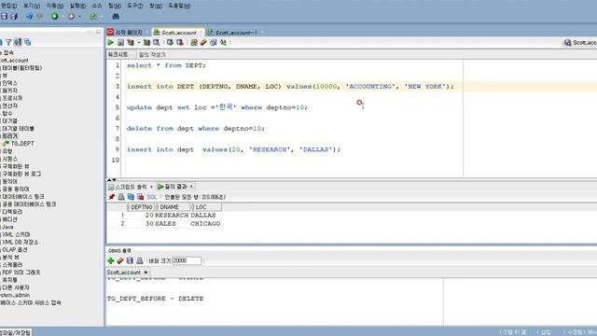The height and width of the screenshot is (336, 597).
Task: Select the Java node in the connections tree
Action: point(7,227)
